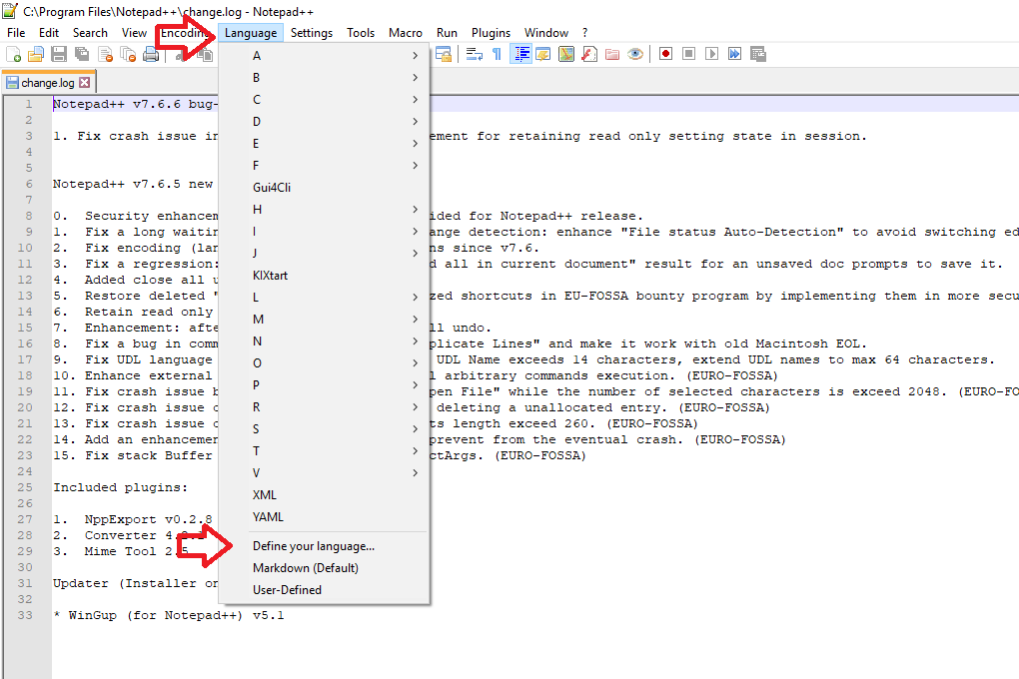
Task: Toggle file Monitoring eye icon
Action: 635,54
